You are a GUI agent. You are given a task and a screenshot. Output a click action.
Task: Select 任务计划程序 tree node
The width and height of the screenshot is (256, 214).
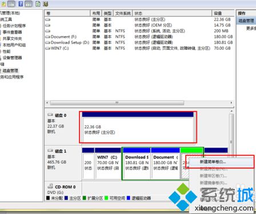pos(14,26)
